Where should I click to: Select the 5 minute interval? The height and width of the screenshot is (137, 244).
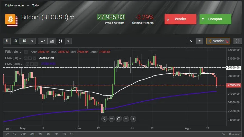point(7,41)
